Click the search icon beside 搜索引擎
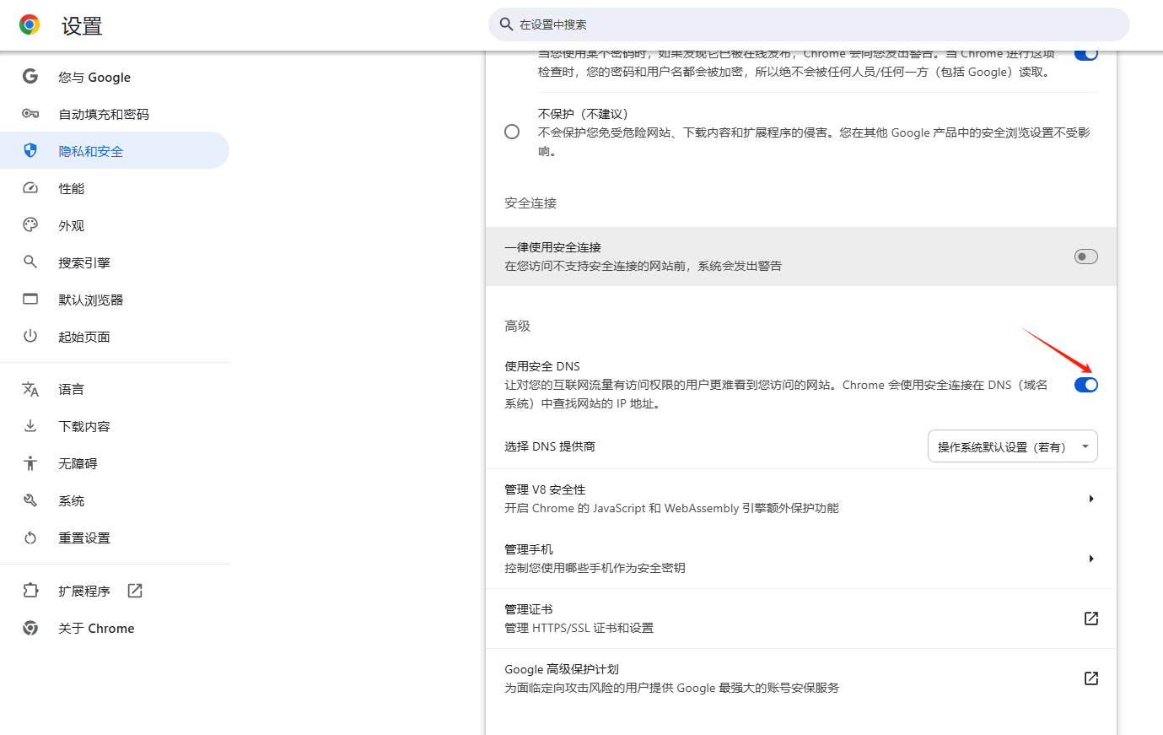Image resolution: width=1163 pixels, height=735 pixels. [30, 262]
